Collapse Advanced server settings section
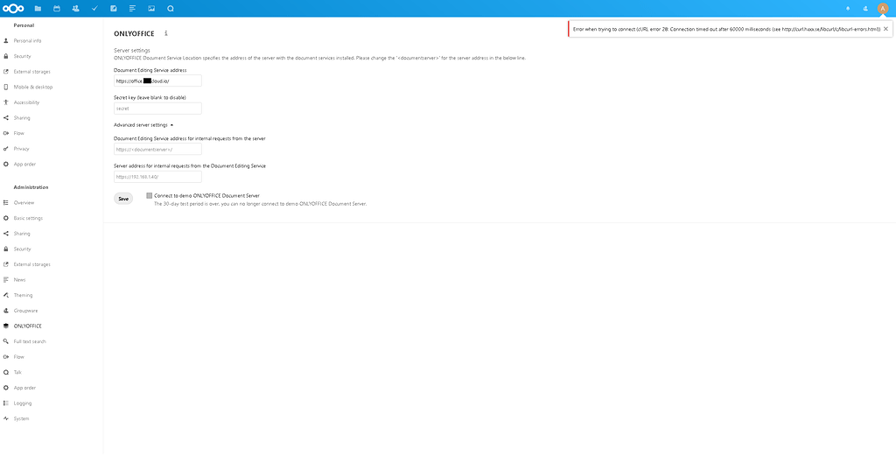This screenshot has height=456, width=896. (143, 124)
